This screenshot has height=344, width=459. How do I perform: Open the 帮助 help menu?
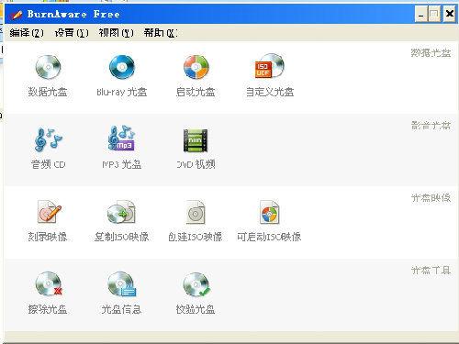161,33
